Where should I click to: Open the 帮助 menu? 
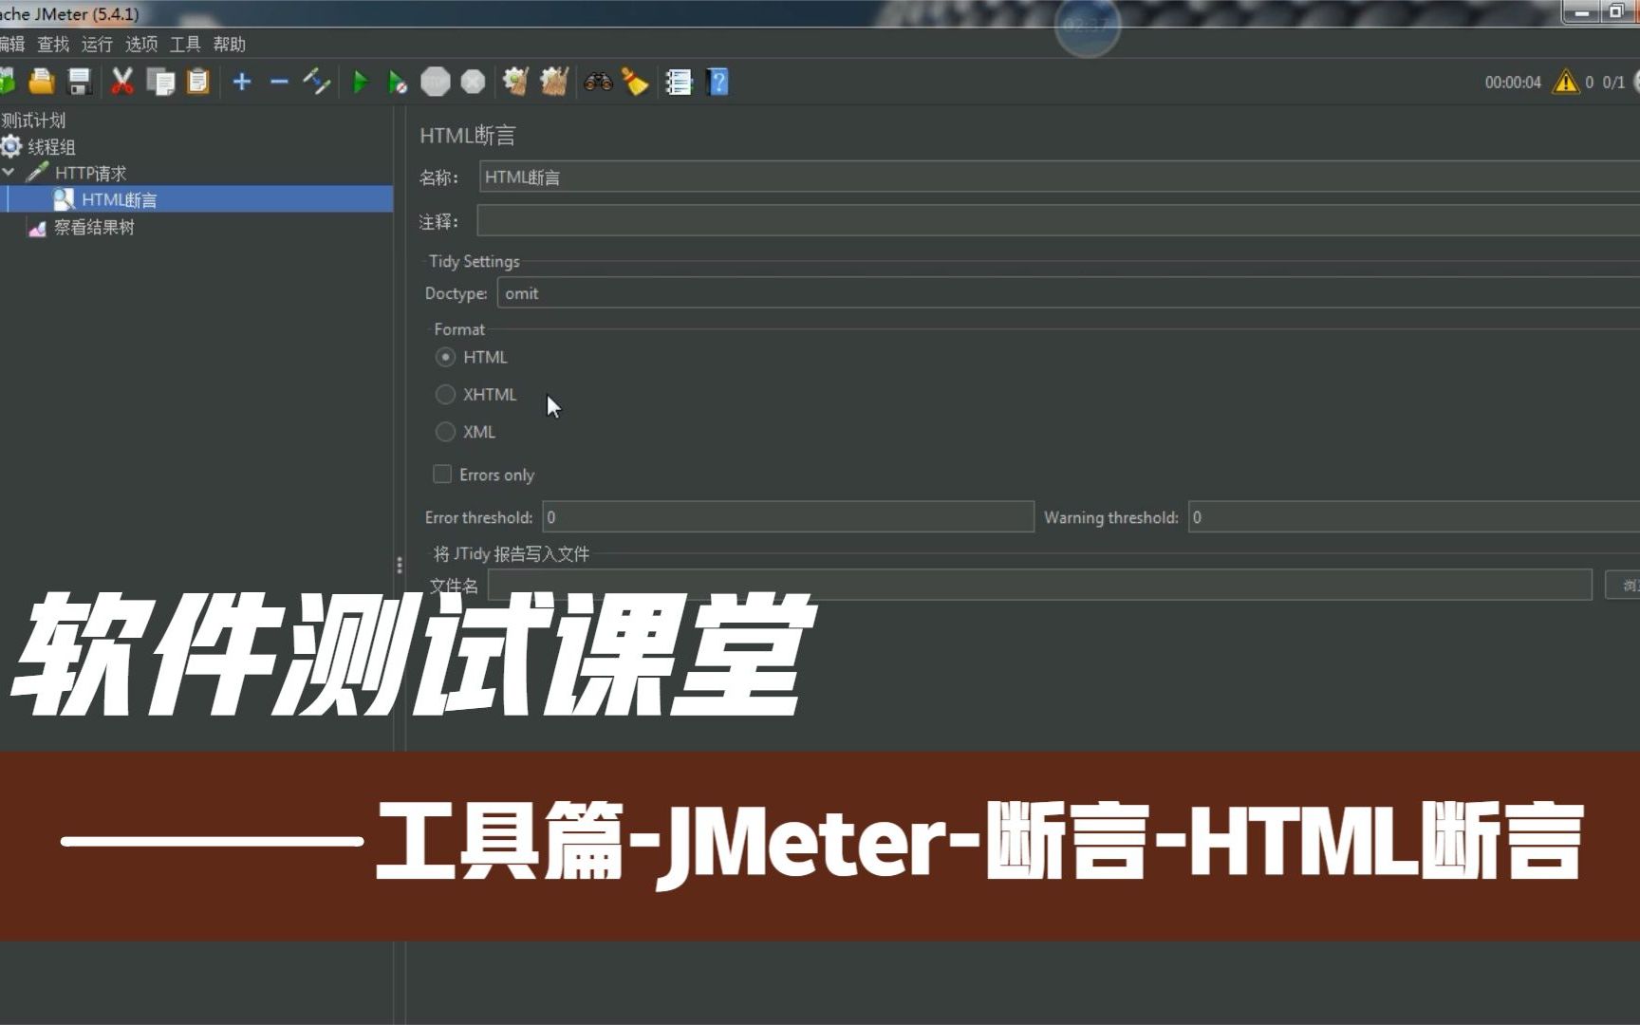tap(230, 45)
